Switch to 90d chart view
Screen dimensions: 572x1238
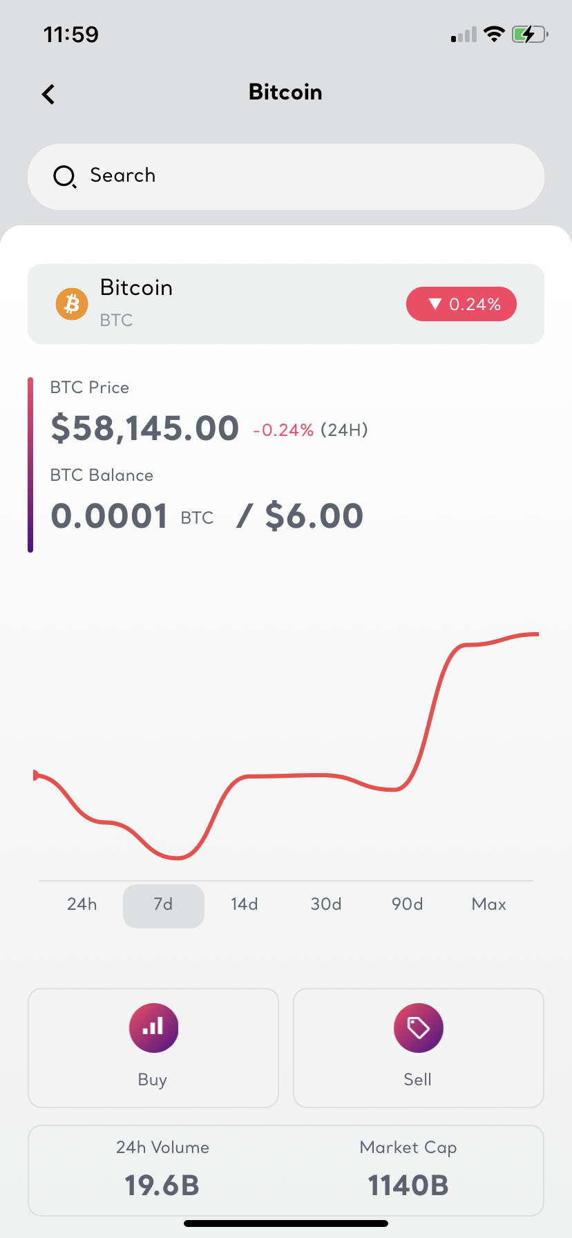coord(408,904)
